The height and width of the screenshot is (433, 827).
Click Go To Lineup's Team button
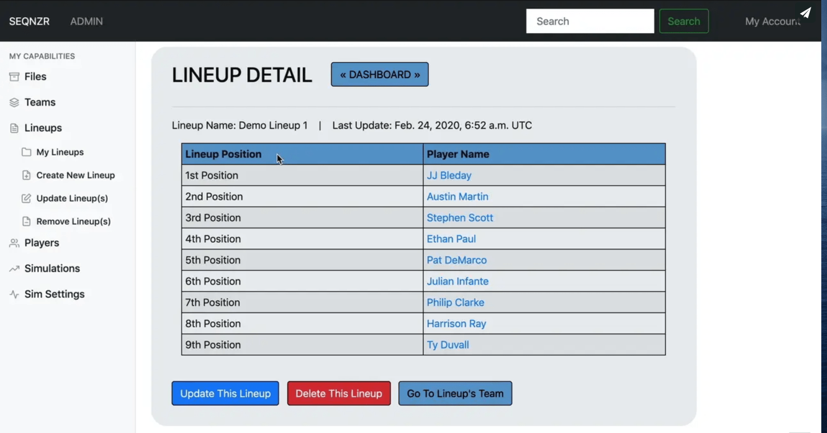455,394
